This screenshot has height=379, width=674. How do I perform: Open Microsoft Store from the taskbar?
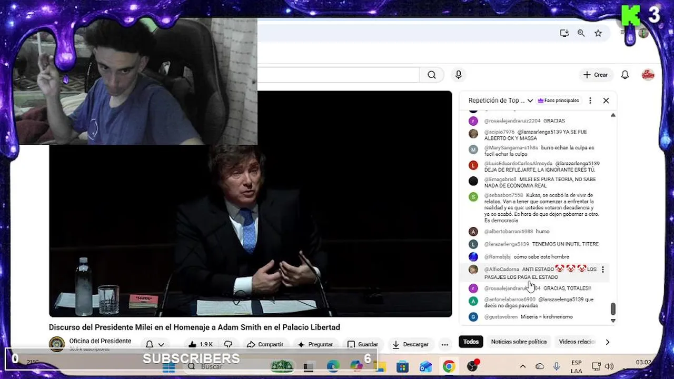pos(403,366)
